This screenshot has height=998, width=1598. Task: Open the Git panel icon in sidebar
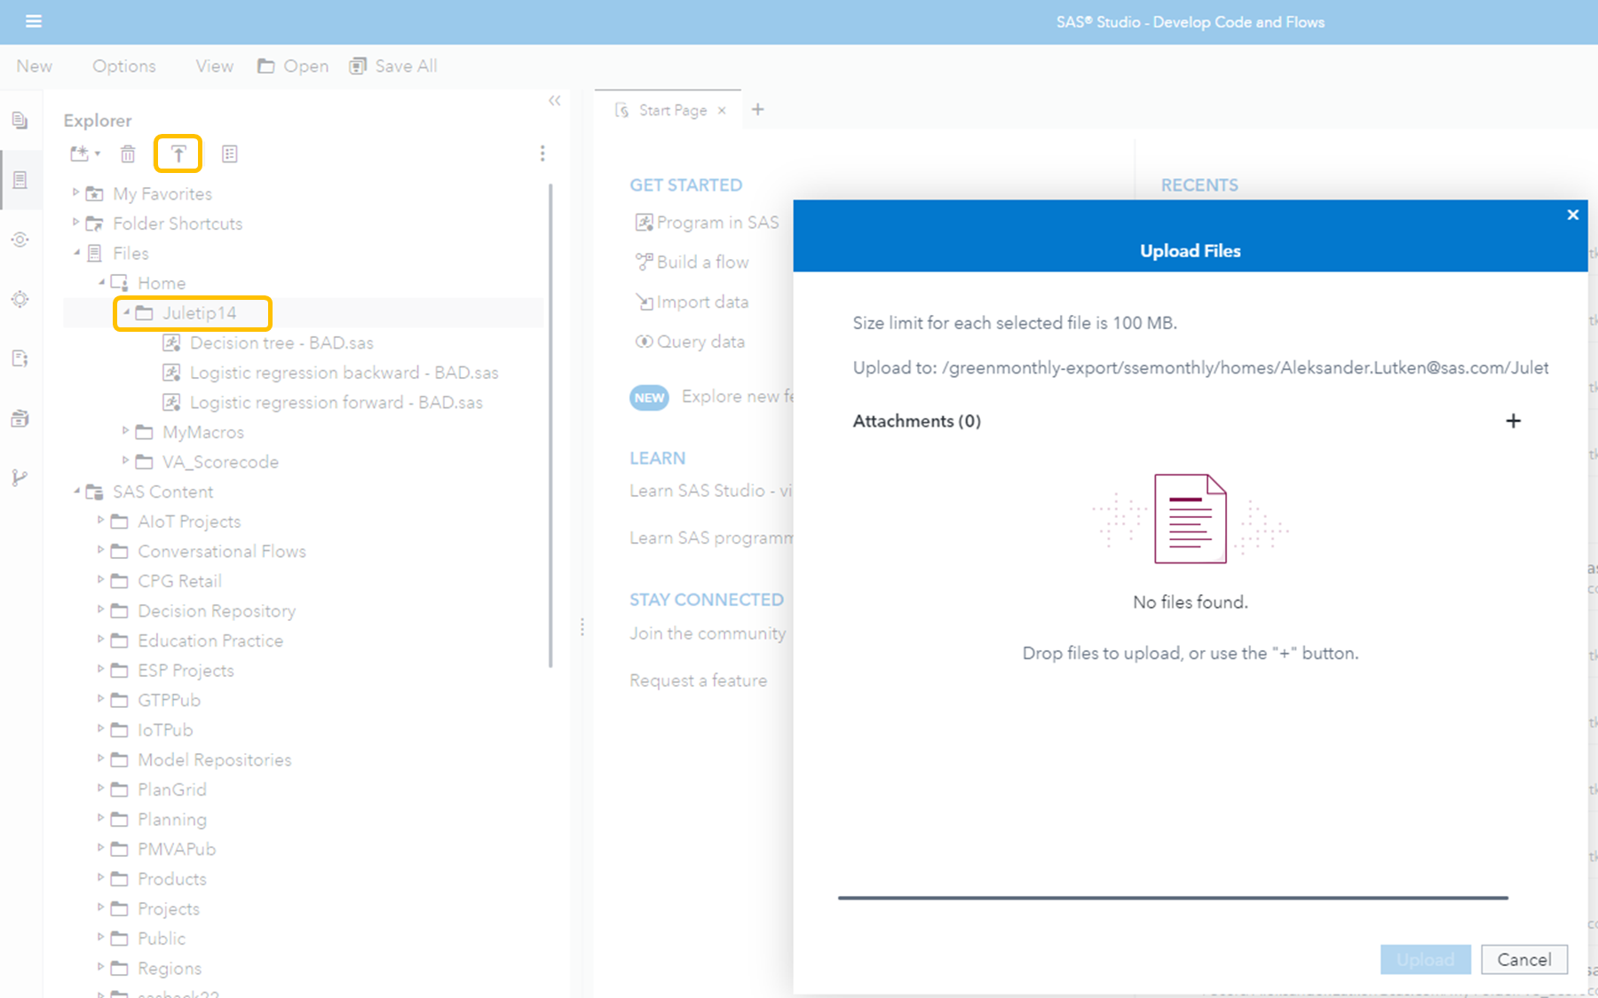pyautogui.click(x=20, y=477)
